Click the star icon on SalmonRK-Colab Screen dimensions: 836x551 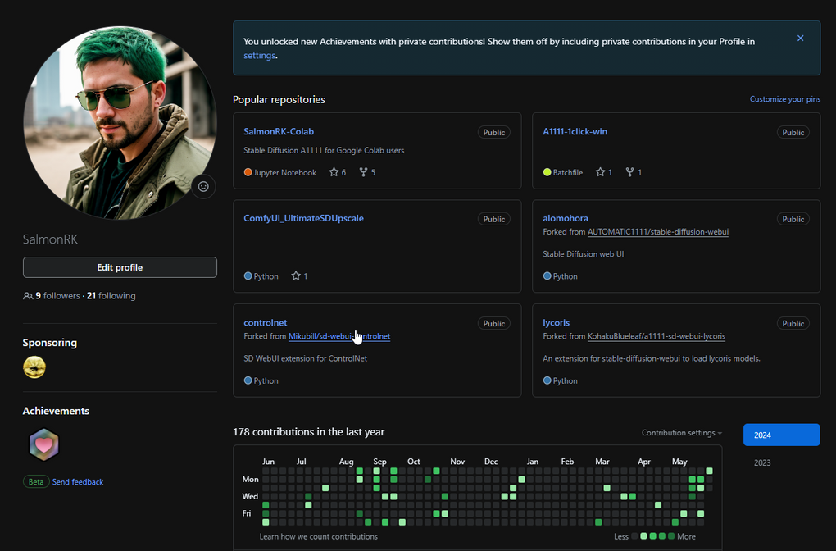tap(334, 171)
